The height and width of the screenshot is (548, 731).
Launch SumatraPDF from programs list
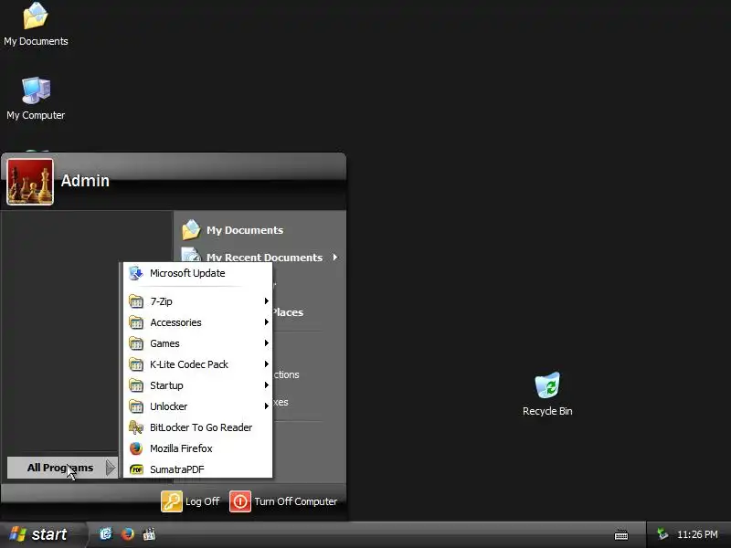click(x=197, y=469)
